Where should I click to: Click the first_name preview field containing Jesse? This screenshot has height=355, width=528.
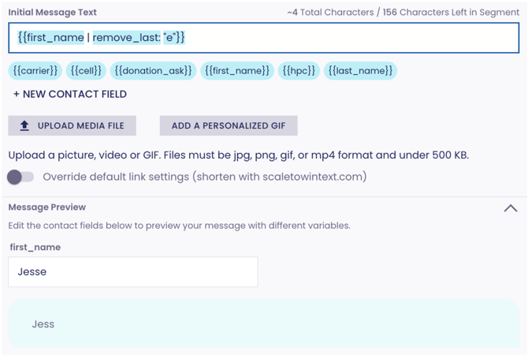(132, 272)
